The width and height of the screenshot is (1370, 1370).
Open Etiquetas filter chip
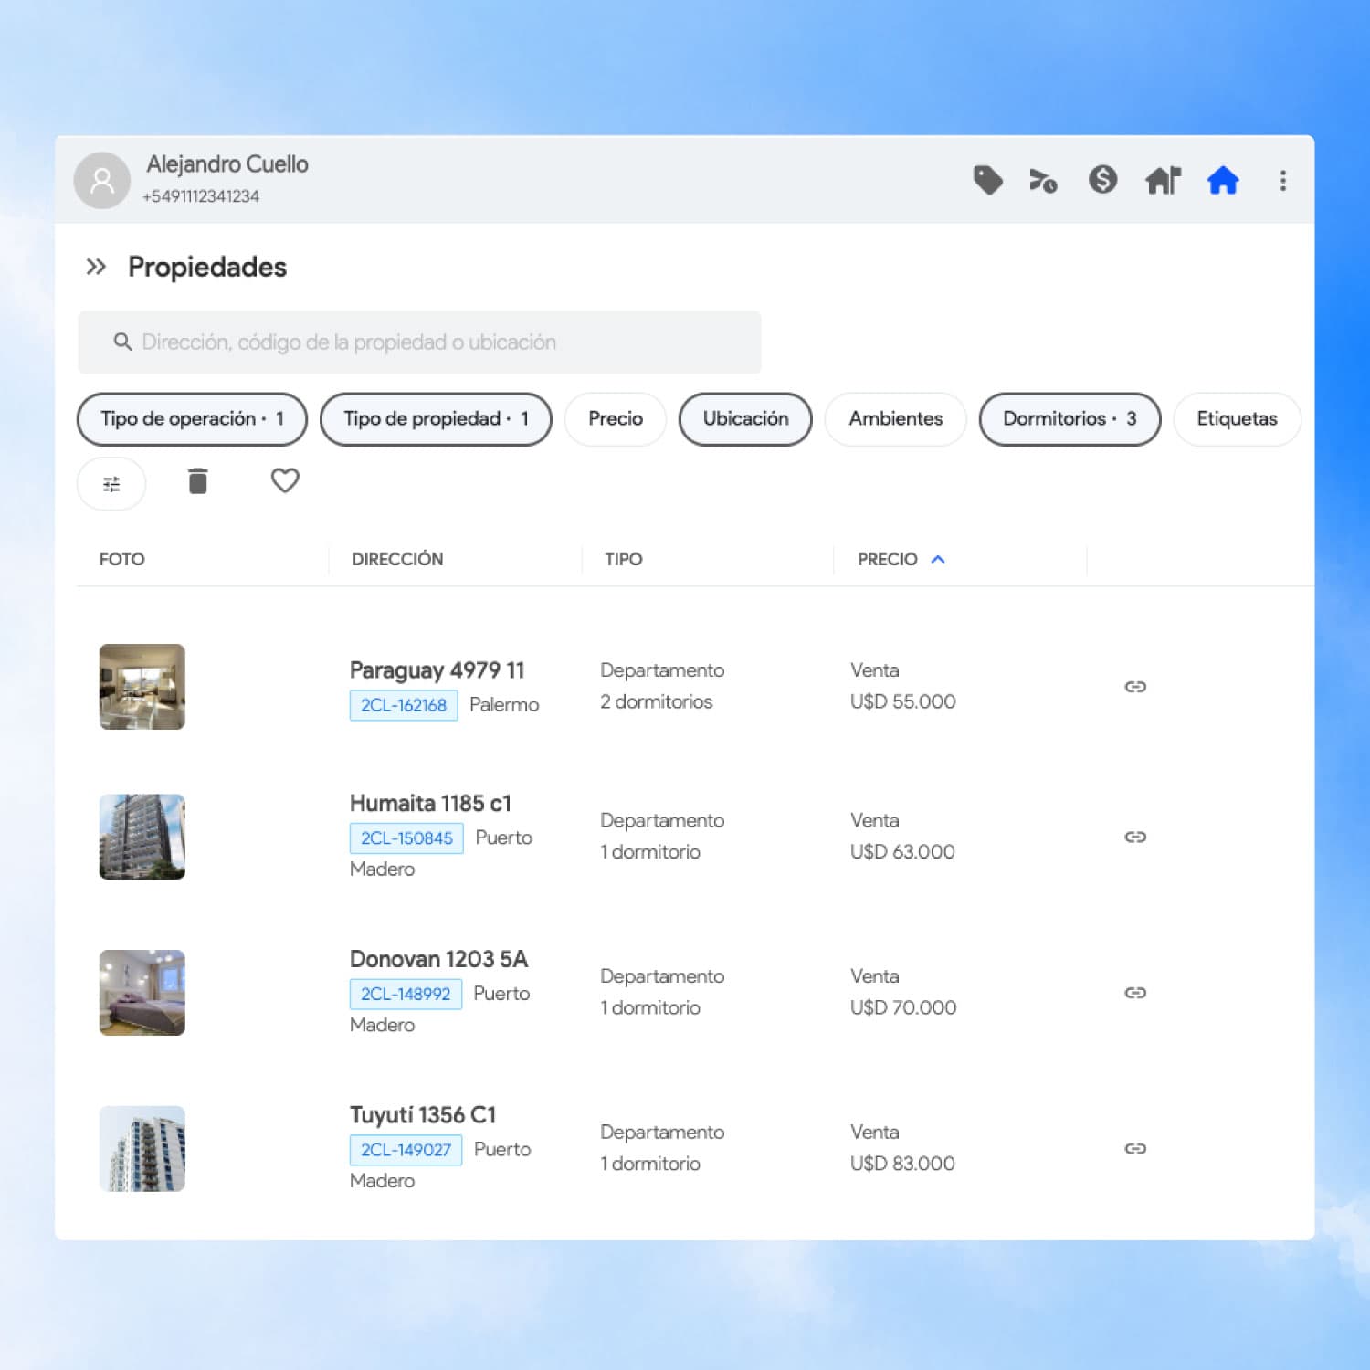point(1237,419)
